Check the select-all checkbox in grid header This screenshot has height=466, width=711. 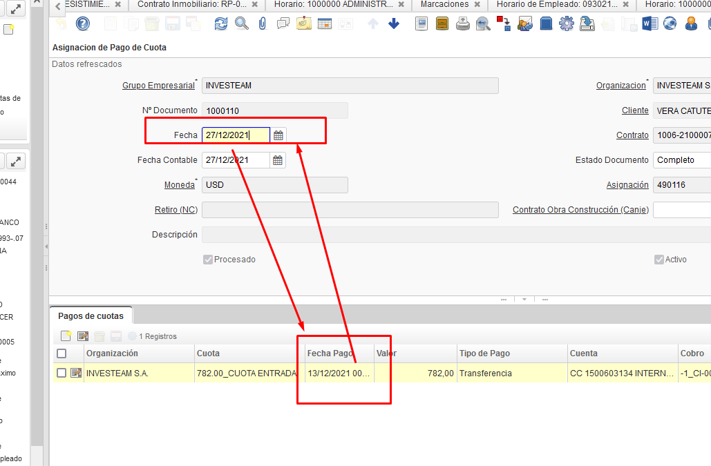point(61,353)
